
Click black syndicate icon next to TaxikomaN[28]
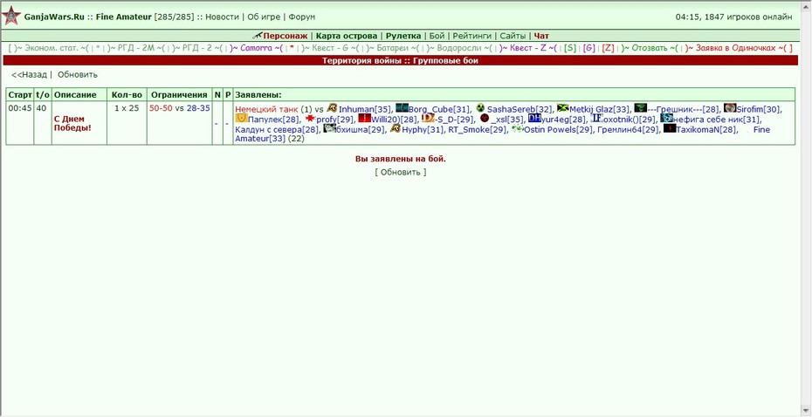point(670,129)
